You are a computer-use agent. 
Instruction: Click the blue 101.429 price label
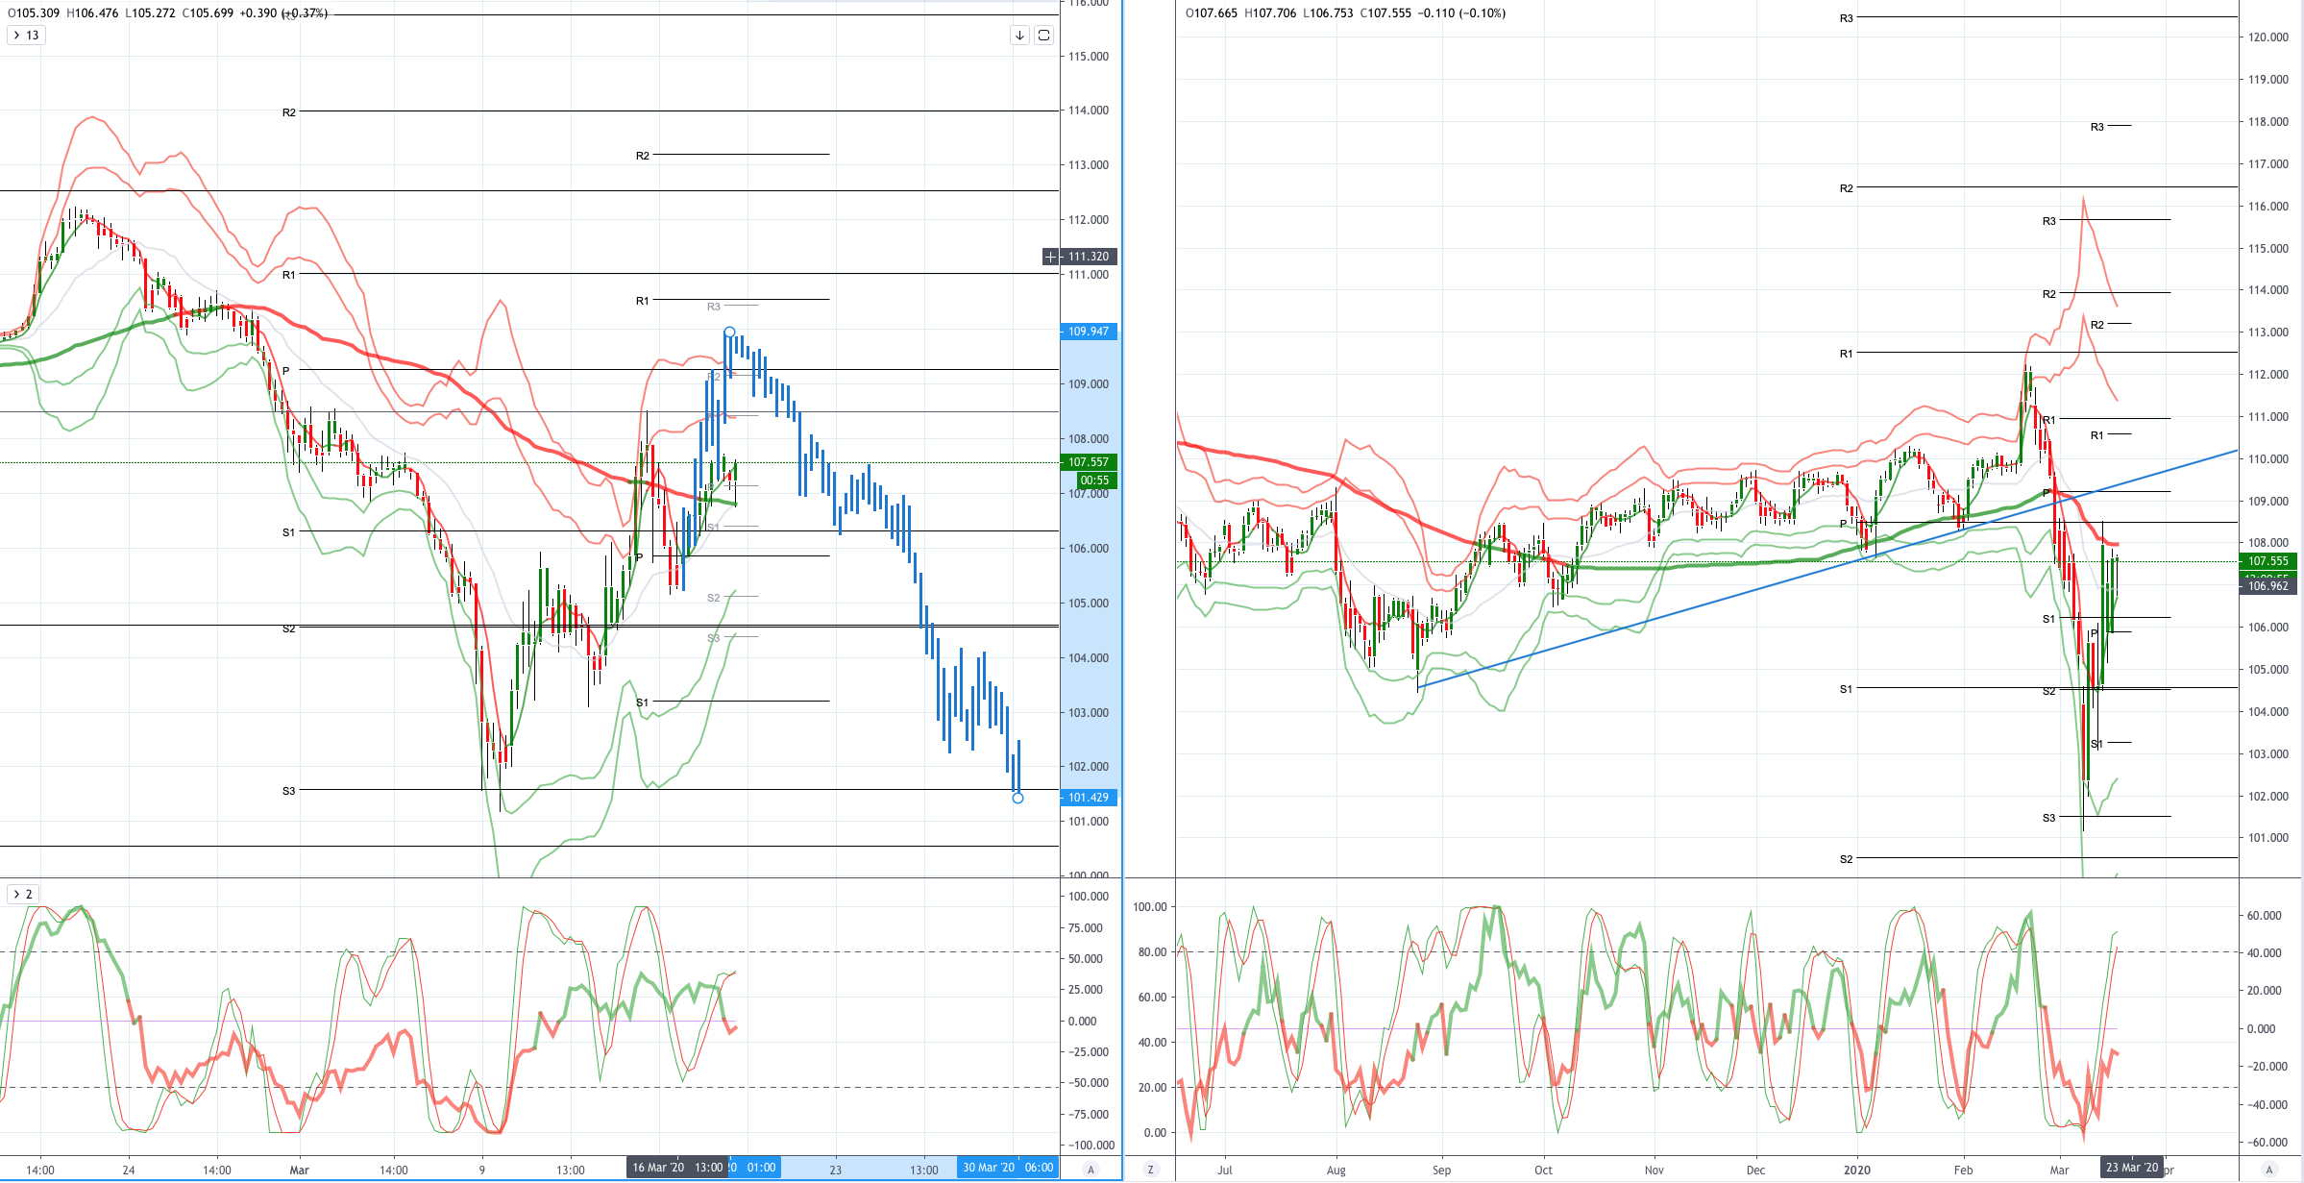(x=1089, y=798)
